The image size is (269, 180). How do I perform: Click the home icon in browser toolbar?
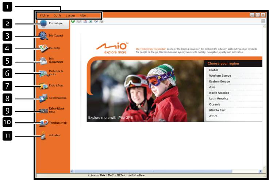[x=96, y=21]
